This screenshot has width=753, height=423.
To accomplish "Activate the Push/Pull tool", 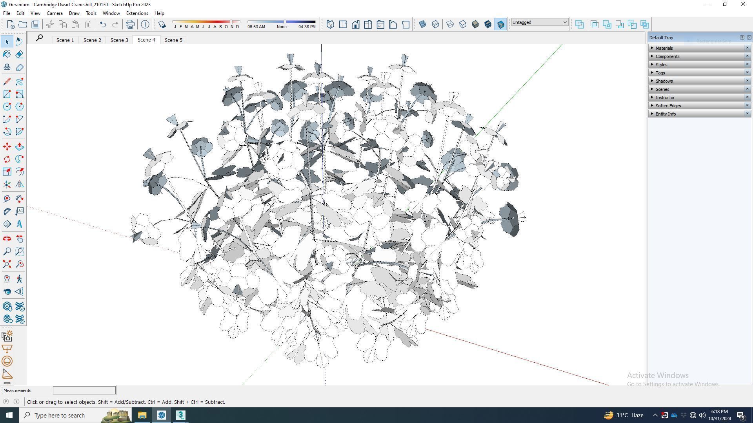I will click(x=19, y=146).
